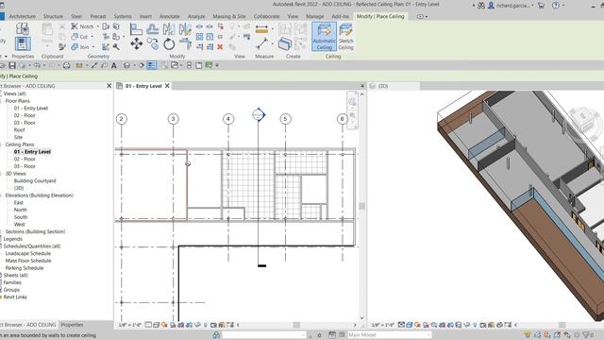Toggle Select Links icon in status bar

(528, 335)
